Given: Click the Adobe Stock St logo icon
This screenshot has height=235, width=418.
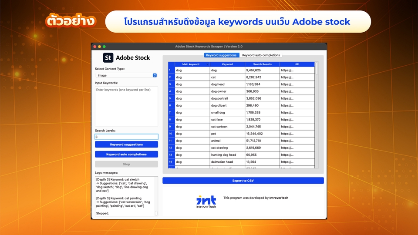Looking at the screenshot, I should click(108, 57).
